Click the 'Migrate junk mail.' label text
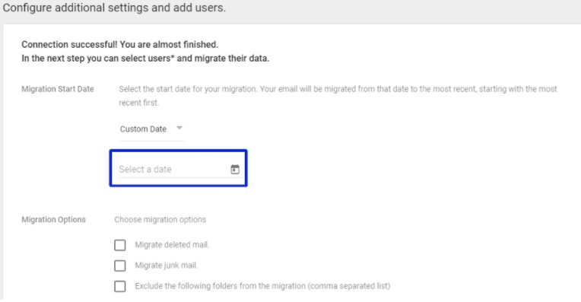 pos(167,265)
